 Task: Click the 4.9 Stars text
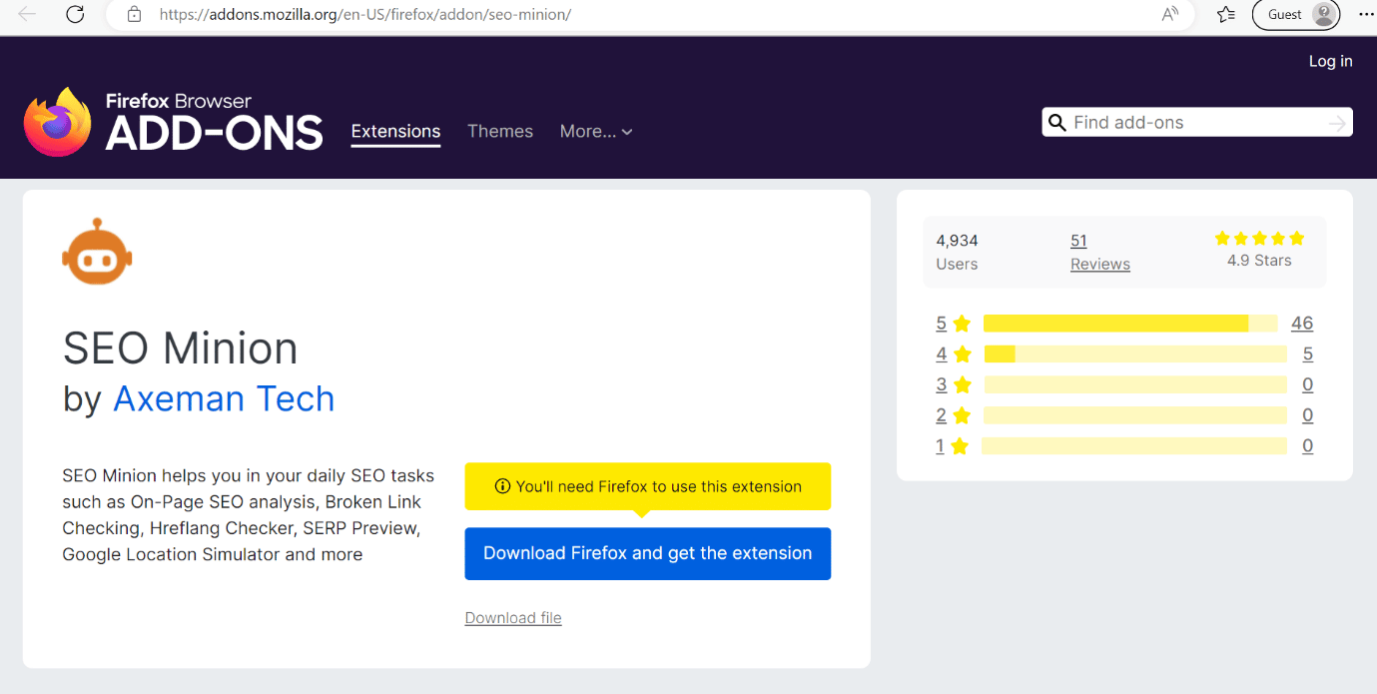click(x=1259, y=261)
